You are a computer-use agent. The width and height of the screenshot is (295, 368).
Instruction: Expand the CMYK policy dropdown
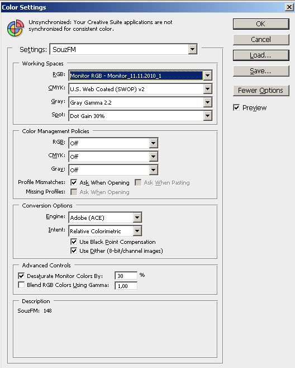(x=113, y=156)
